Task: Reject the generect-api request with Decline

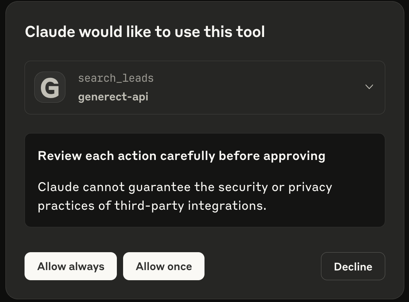Action: (x=353, y=266)
